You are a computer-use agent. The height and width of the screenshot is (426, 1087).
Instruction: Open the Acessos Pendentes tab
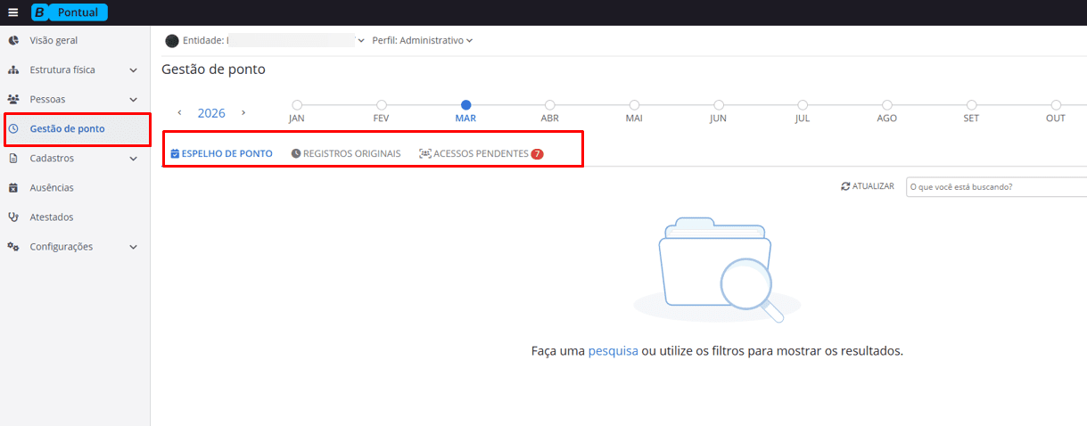tap(481, 153)
